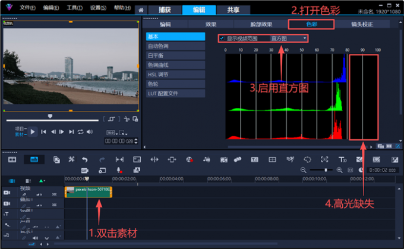Click the video track camera icon
The width and height of the screenshot is (404, 249).
(7, 193)
